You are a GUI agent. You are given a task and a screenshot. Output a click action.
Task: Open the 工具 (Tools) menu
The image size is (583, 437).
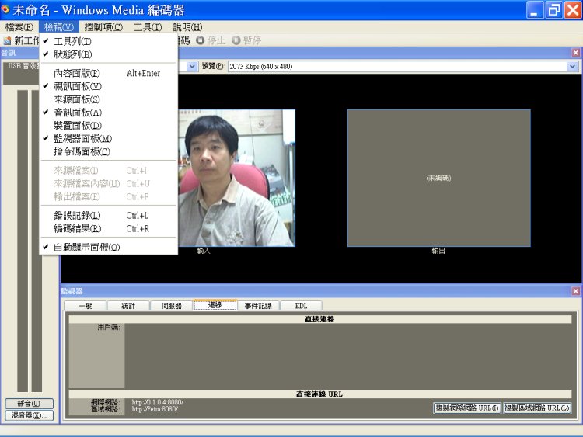click(147, 27)
